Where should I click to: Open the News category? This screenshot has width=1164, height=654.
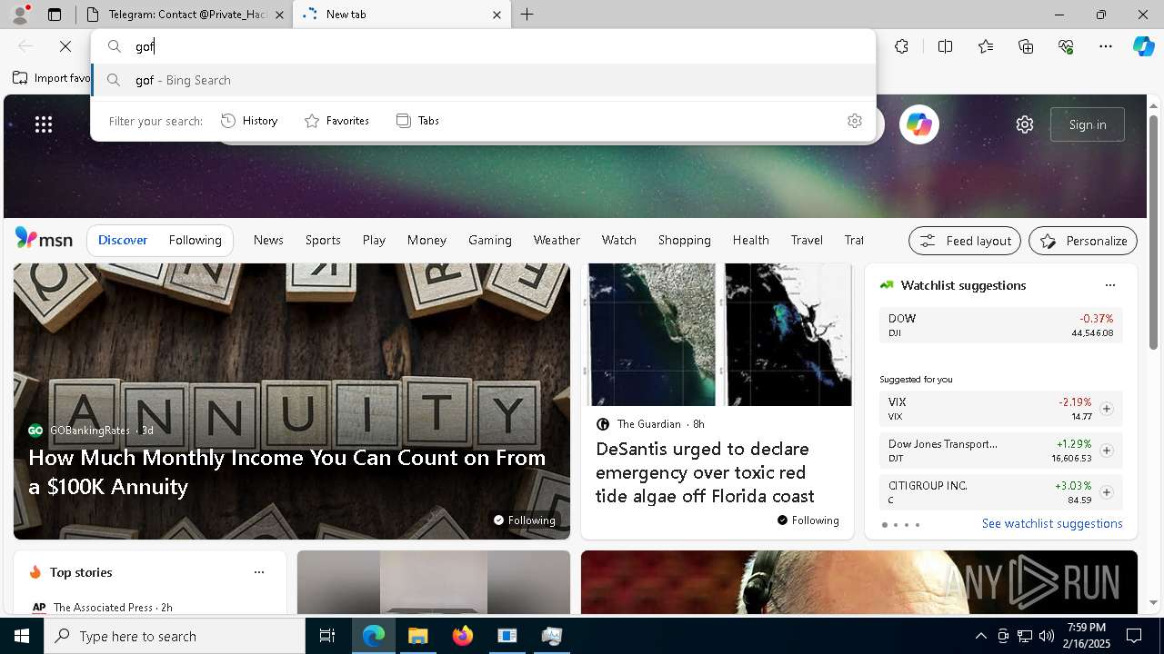click(x=268, y=240)
